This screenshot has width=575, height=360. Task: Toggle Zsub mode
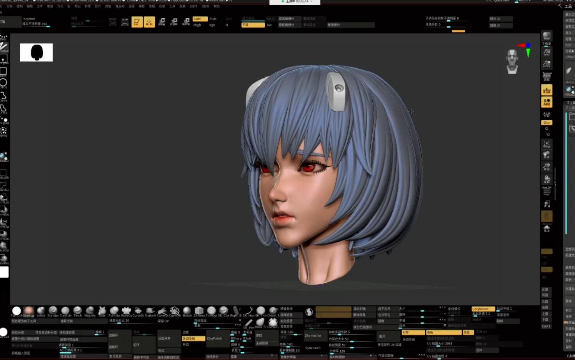(x=213, y=19)
